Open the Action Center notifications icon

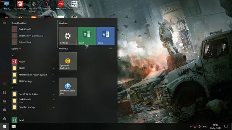[x=226, y=126]
